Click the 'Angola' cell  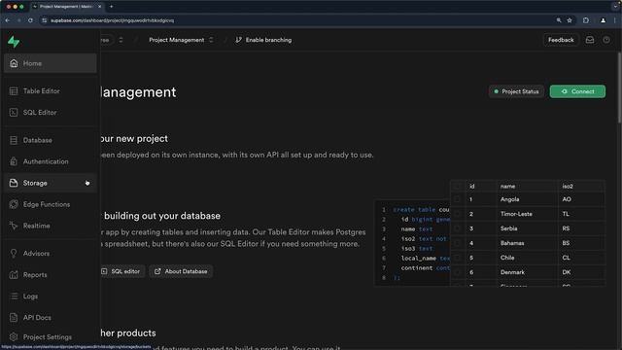click(527, 199)
